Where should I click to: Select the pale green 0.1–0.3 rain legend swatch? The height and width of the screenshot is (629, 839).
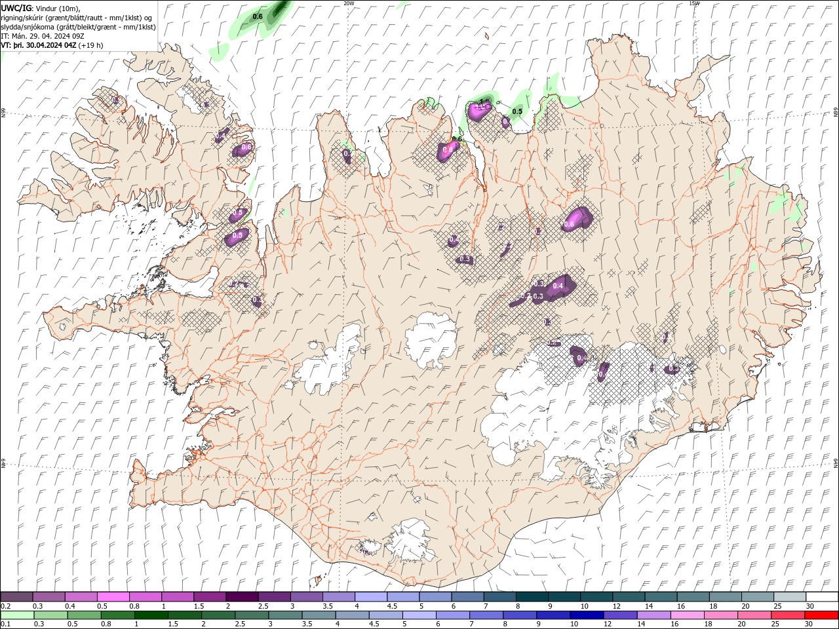[x=16, y=615]
